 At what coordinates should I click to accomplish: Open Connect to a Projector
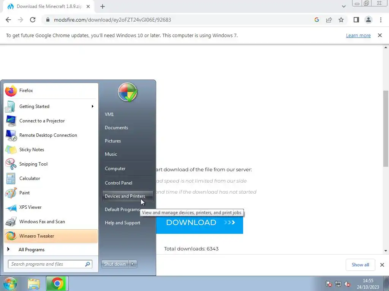click(x=51, y=121)
